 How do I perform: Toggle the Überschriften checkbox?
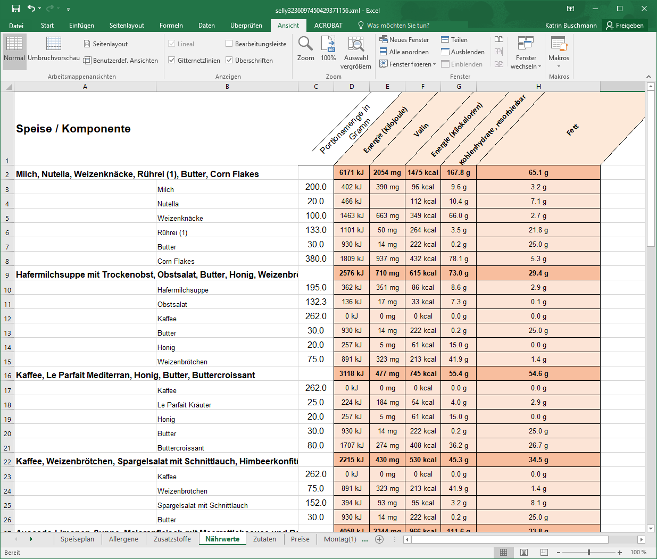(229, 60)
